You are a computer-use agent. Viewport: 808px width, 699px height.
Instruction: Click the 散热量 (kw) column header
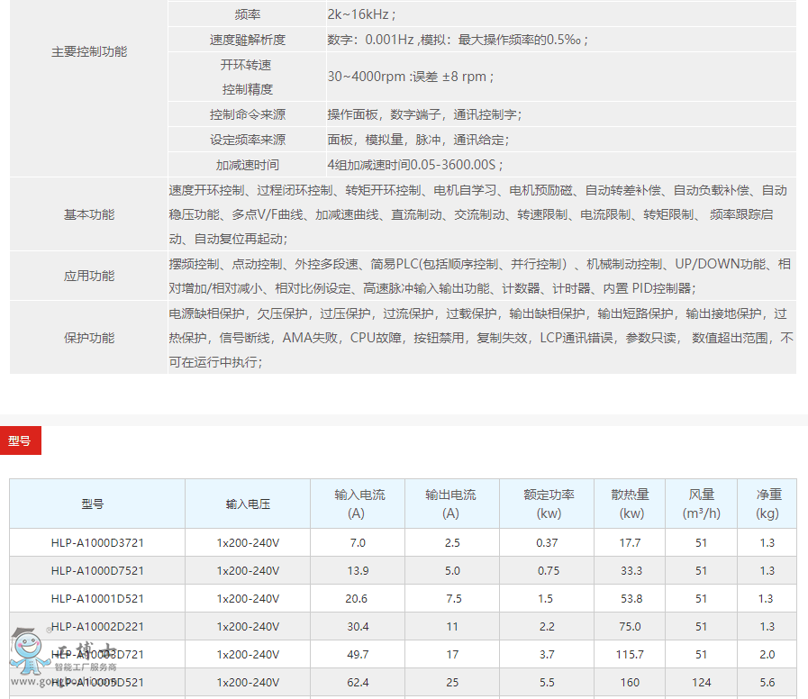(x=631, y=504)
